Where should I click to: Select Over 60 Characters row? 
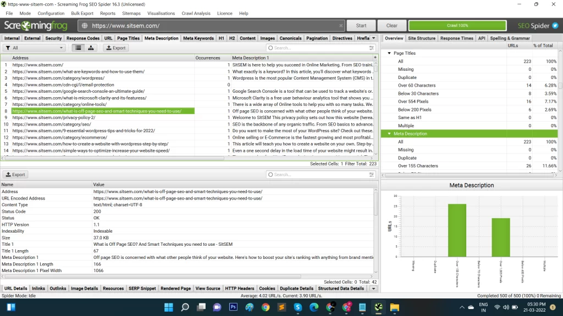470,85
